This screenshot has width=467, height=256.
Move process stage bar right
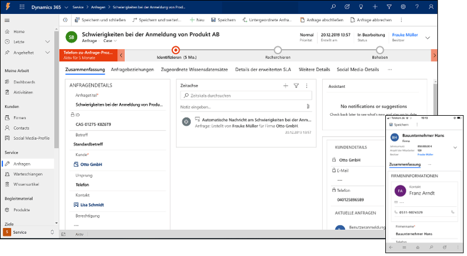click(434, 55)
